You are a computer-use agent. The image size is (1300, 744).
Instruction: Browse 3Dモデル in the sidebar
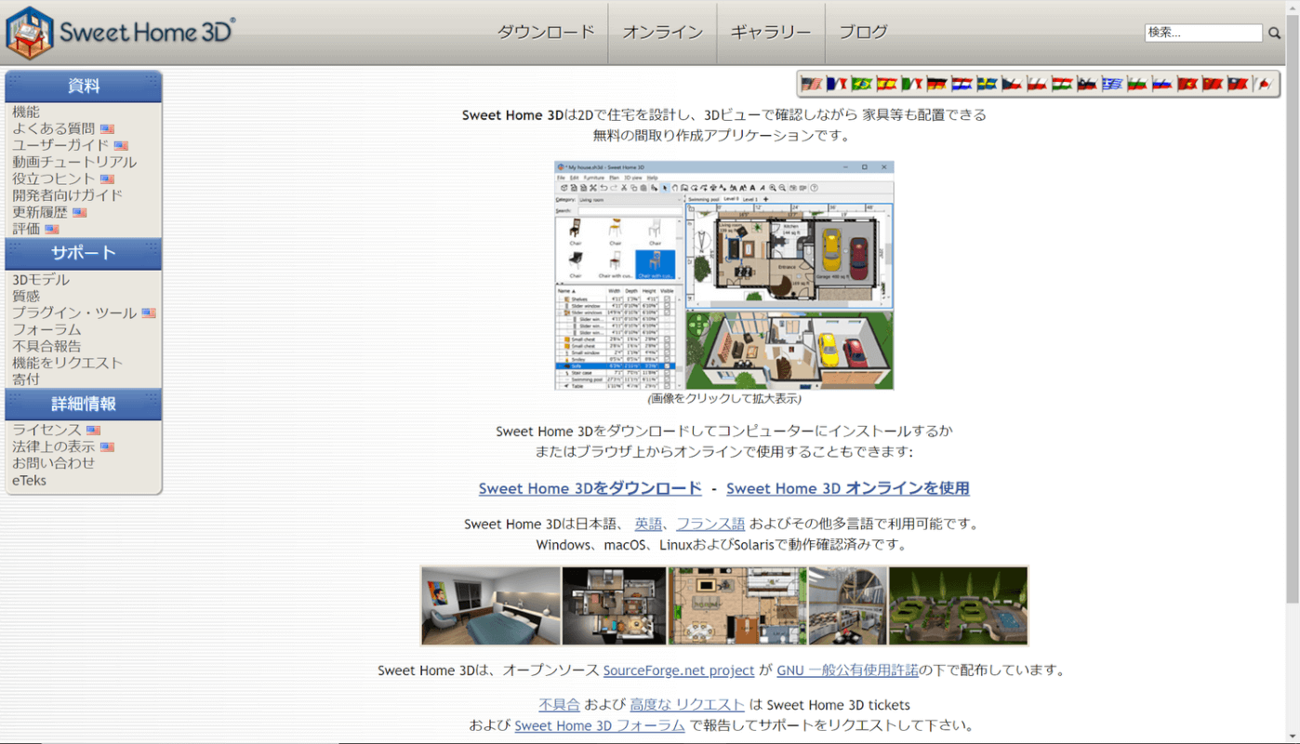pyautogui.click(x=41, y=280)
